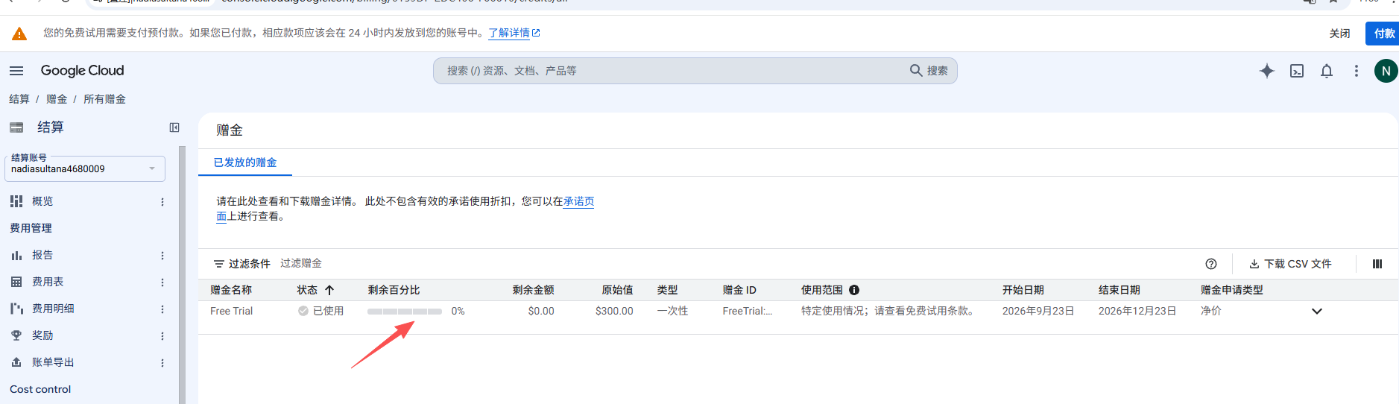The width and height of the screenshot is (1399, 404).
Task: Click the 赠金申请类型 column header
Action: coord(1231,290)
